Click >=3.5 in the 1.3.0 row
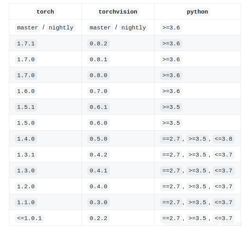 pyautogui.click(x=197, y=171)
